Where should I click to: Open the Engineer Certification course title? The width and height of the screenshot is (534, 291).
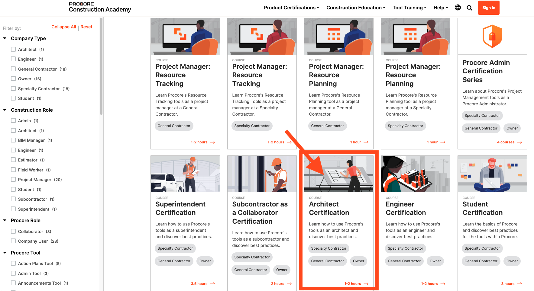pyautogui.click(x=406, y=208)
